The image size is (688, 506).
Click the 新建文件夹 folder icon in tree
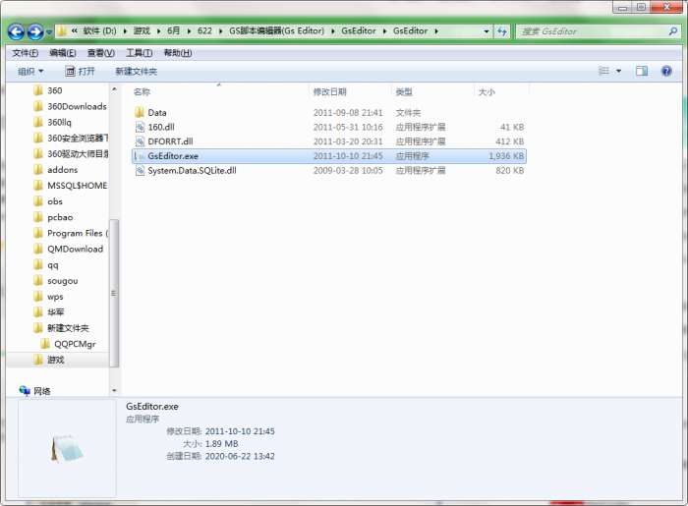click(38, 328)
